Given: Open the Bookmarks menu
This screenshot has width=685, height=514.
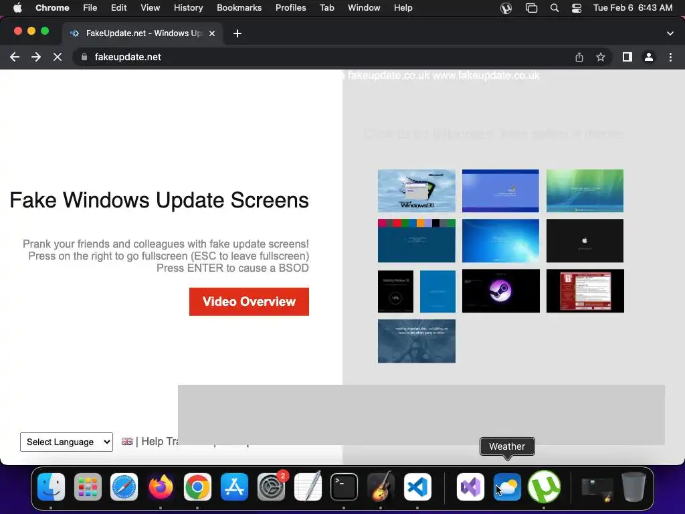Looking at the screenshot, I should tap(239, 7).
